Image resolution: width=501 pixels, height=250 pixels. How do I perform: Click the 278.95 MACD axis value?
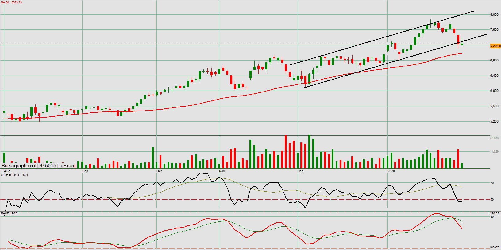495,213
